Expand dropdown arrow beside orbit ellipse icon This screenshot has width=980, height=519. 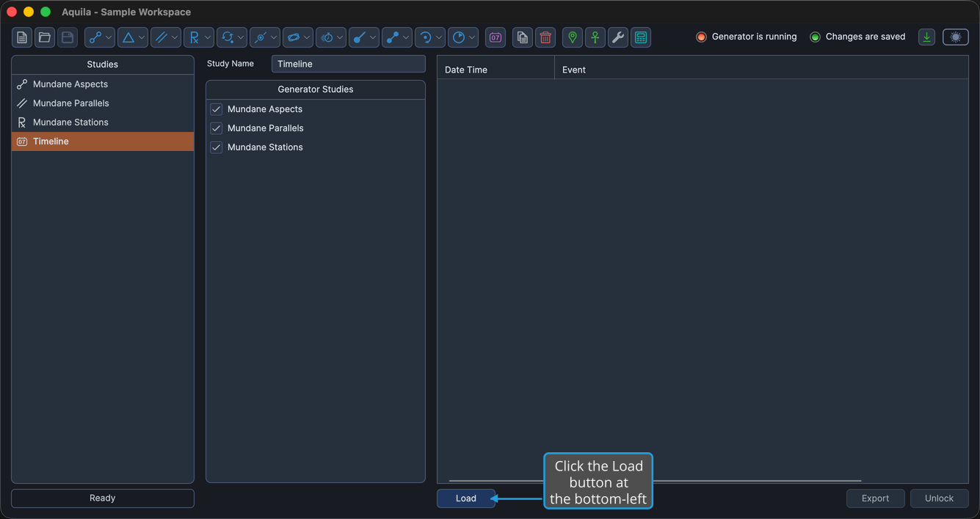[x=307, y=37]
